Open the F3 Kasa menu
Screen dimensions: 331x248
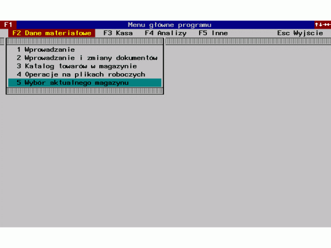[x=118, y=33]
